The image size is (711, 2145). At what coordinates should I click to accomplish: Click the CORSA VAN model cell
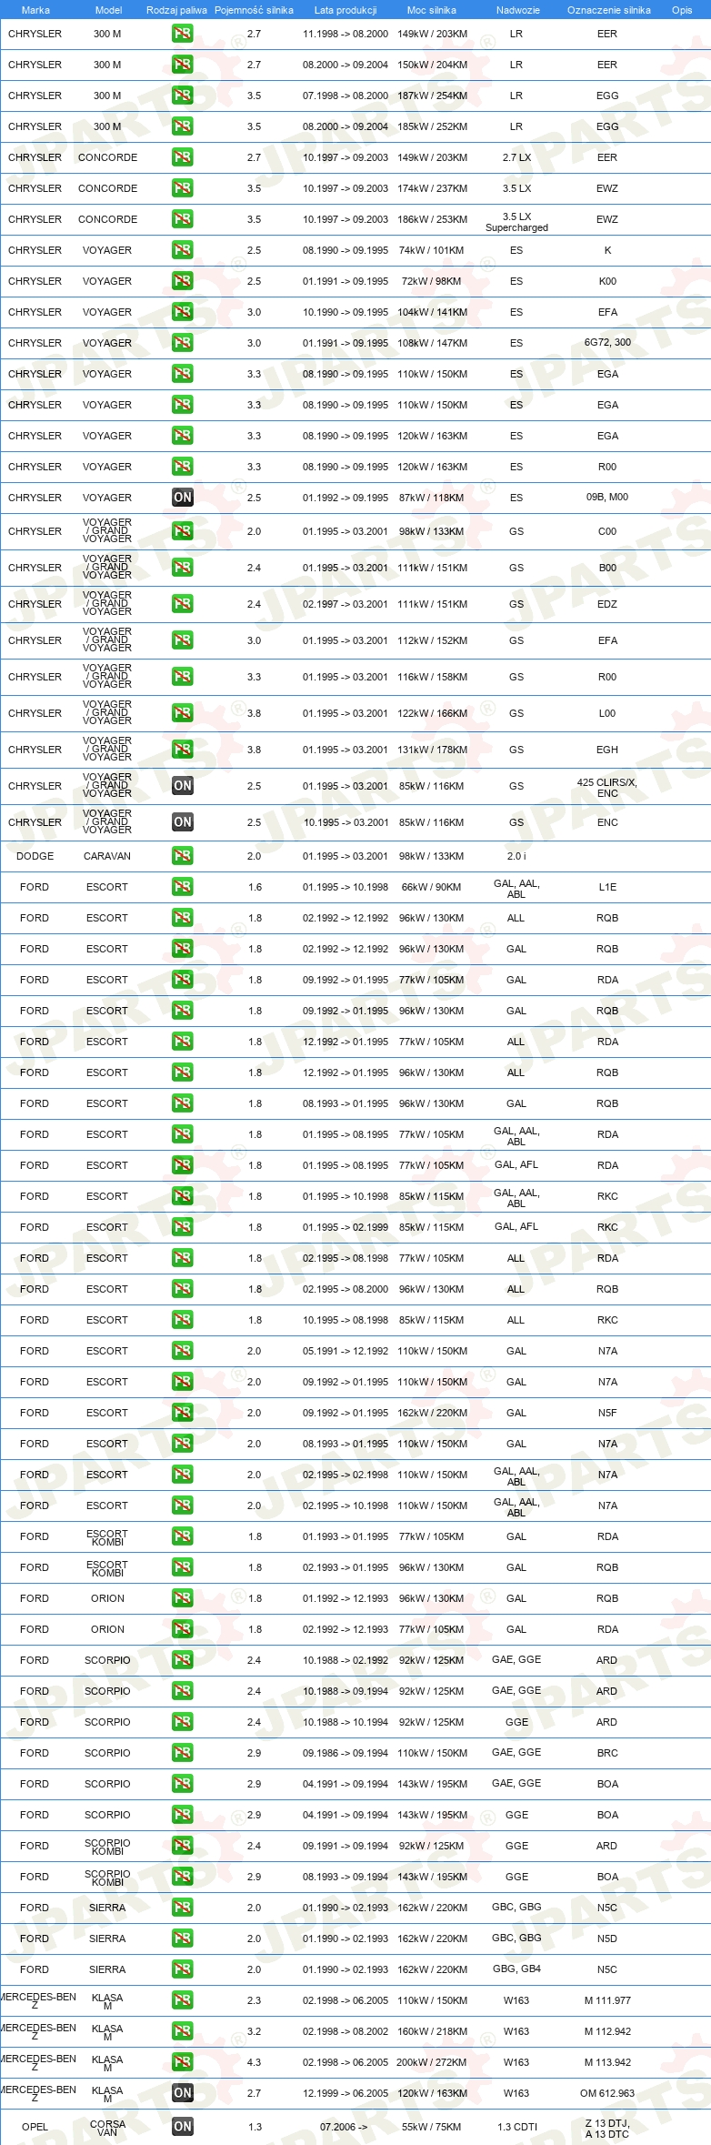tap(107, 2127)
